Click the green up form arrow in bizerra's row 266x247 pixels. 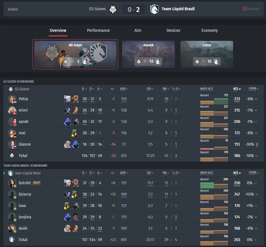257,194
